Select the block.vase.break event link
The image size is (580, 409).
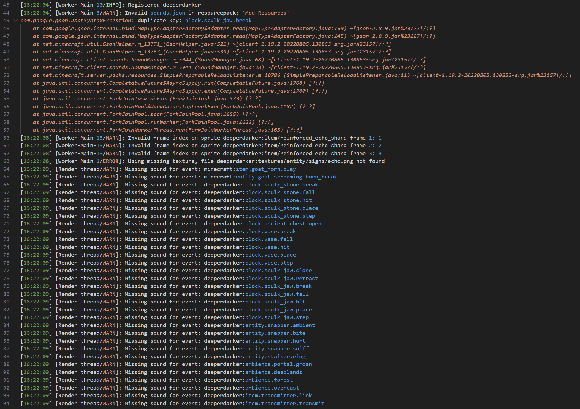pos(270,232)
